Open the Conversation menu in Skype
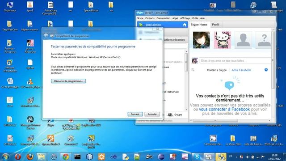The height and width of the screenshot is (161, 286). pos(163,18)
